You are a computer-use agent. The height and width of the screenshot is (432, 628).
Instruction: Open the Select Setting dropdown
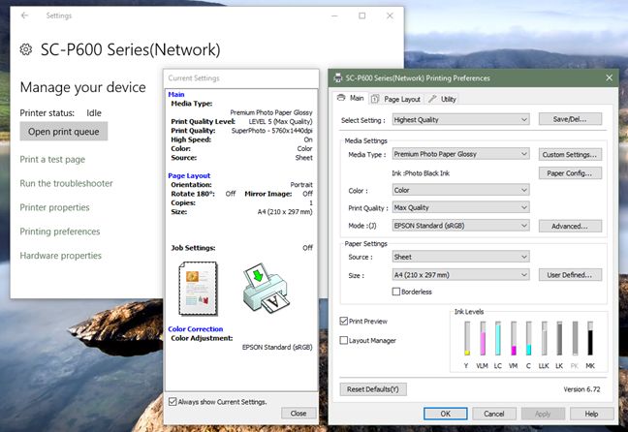460,119
